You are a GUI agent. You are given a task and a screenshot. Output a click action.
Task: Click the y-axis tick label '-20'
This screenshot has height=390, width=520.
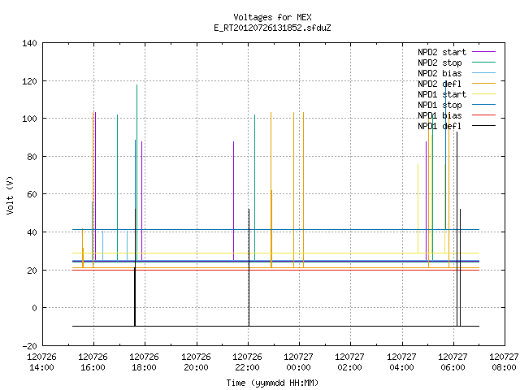point(30,346)
